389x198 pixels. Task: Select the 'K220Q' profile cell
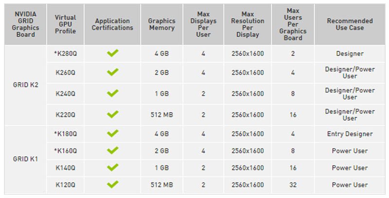(x=66, y=115)
